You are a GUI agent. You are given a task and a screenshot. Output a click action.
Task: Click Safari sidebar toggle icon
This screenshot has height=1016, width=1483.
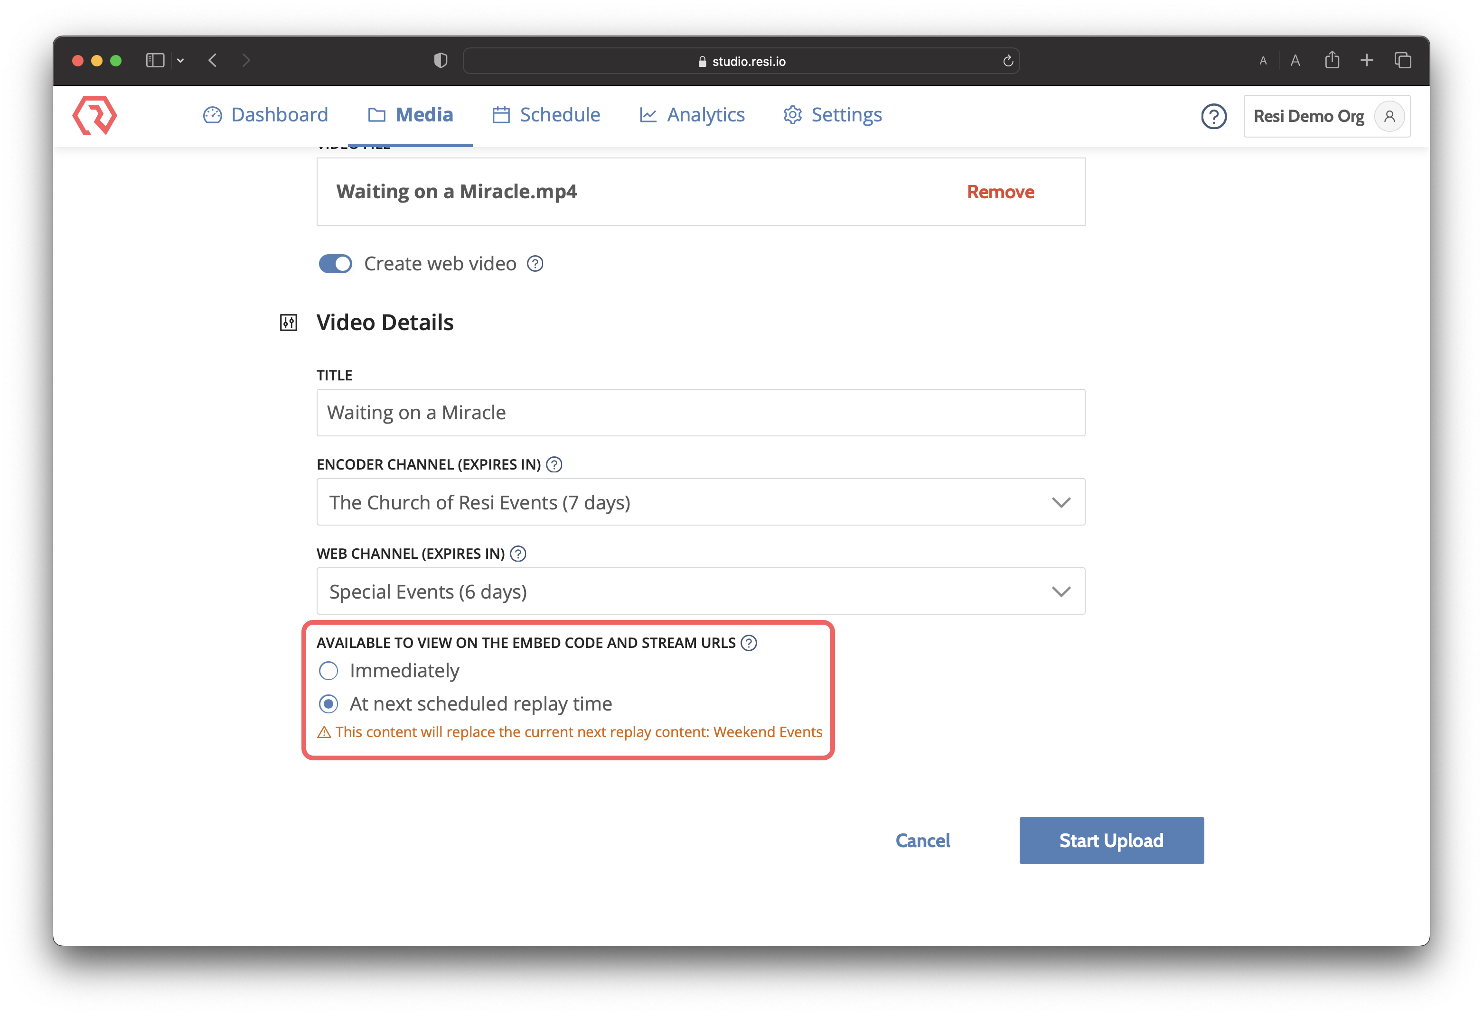(155, 61)
